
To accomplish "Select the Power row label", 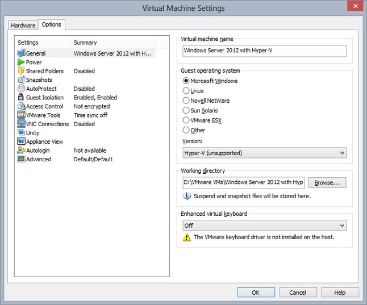I will (34, 62).
